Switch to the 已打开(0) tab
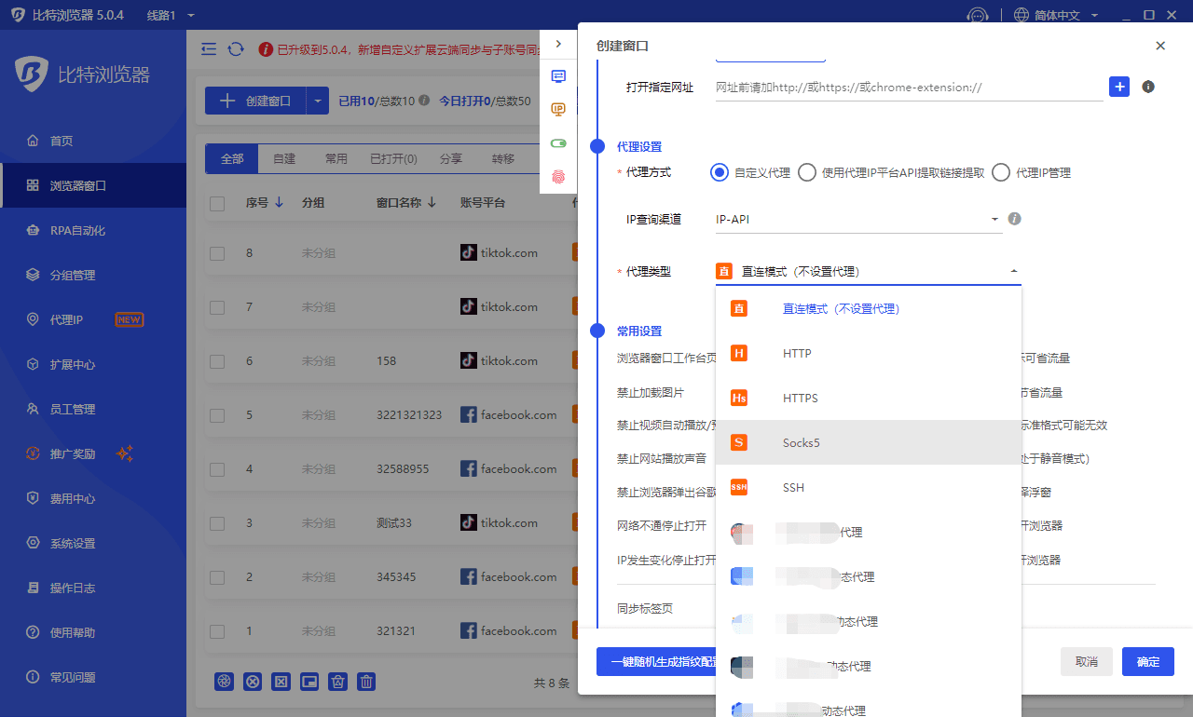The image size is (1193, 717). (393, 159)
